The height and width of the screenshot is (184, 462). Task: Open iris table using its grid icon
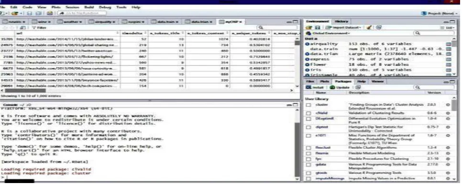[449, 70]
